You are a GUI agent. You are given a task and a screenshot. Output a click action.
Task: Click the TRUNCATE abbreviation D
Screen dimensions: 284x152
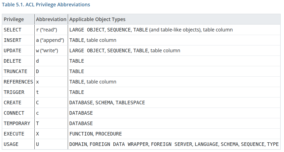(37, 71)
